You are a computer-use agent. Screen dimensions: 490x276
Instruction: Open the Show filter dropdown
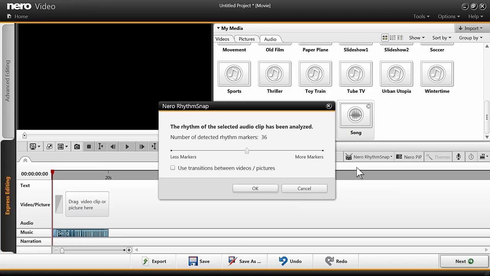(x=416, y=38)
